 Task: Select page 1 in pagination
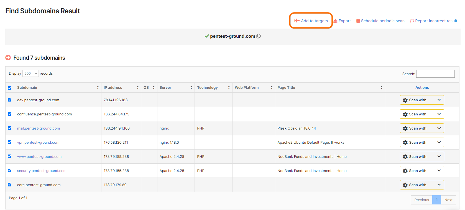tap(436, 200)
